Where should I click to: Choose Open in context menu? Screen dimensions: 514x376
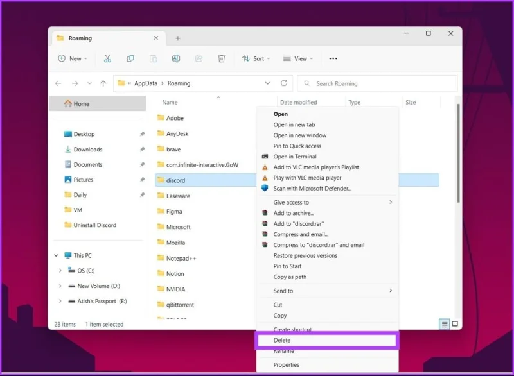click(327, 114)
